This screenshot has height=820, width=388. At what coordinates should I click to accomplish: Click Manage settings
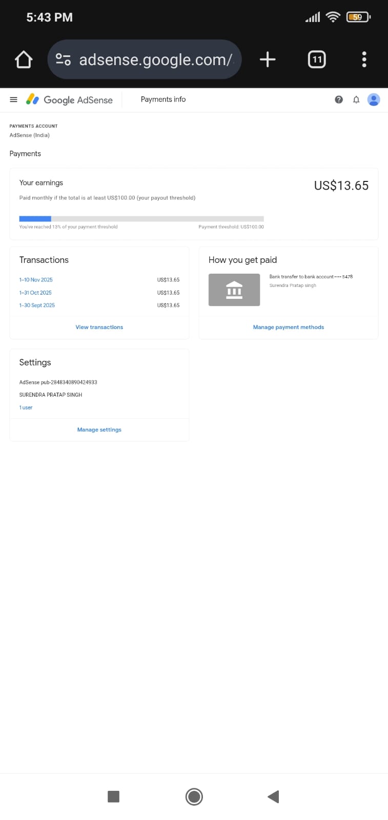[99, 429]
